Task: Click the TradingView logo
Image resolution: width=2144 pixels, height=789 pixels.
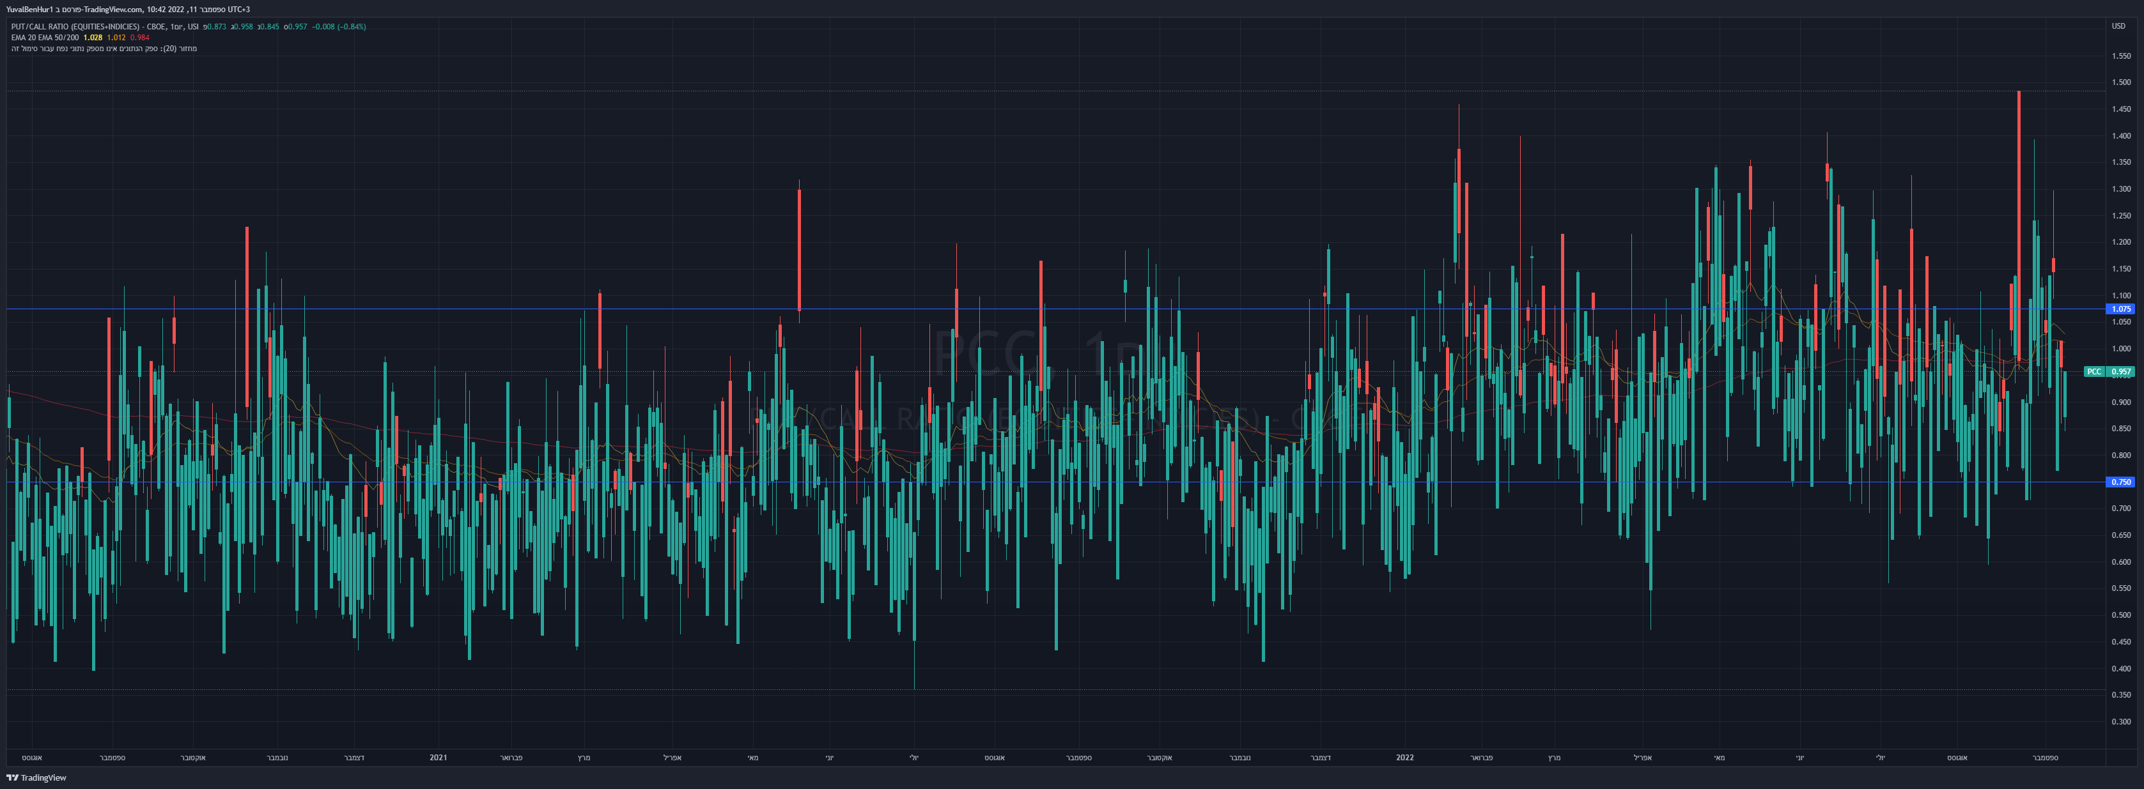Action: coord(36,778)
